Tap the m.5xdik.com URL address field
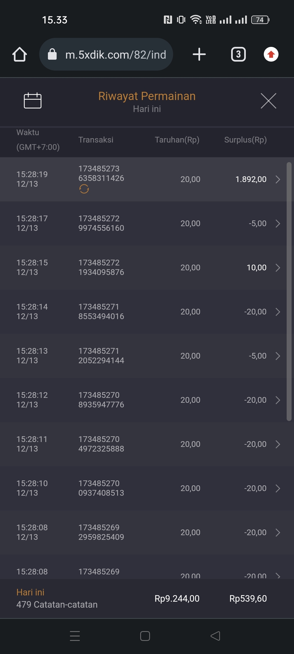The height and width of the screenshot is (654, 294). pos(116,55)
